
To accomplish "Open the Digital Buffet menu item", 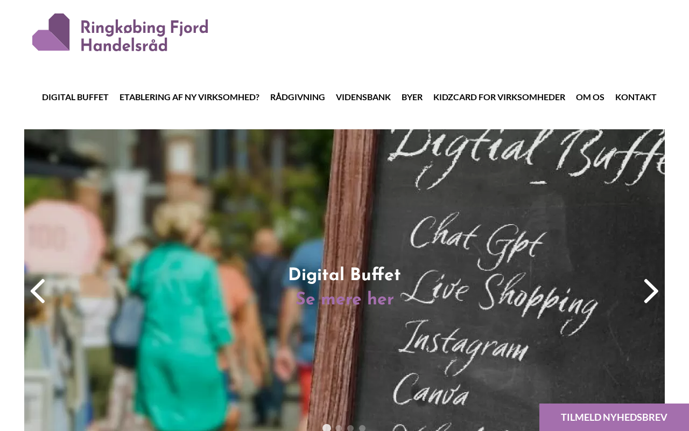I will click(75, 97).
